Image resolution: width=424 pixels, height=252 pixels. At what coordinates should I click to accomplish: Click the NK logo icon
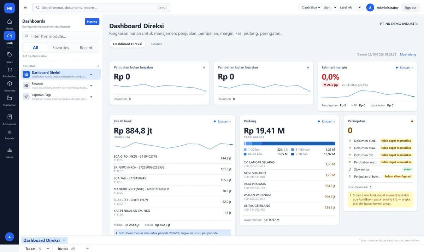pos(10,7)
